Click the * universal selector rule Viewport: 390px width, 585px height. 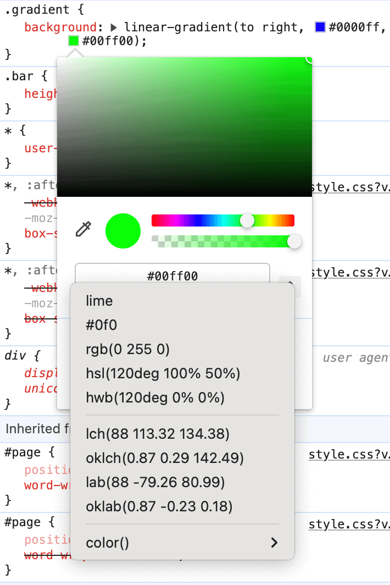click(x=8, y=131)
